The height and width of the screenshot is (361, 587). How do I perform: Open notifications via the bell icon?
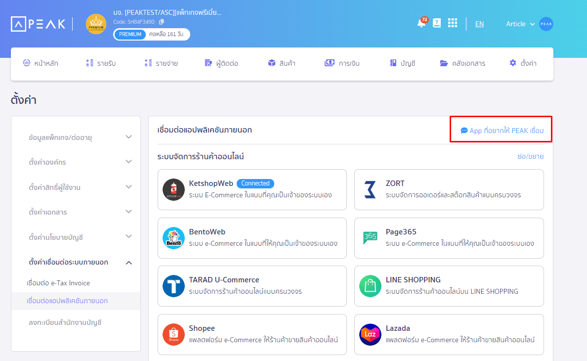tap(421, 23)
